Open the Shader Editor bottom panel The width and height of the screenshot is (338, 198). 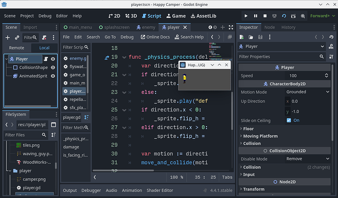tap(160, 190)
